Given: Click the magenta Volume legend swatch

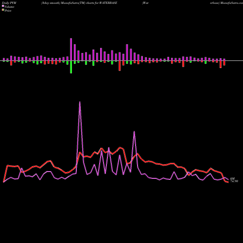Looking at the screenshot, I should [x=3, y=6].
